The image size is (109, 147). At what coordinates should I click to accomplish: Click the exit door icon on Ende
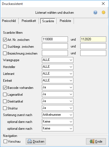tap(92, 141)
